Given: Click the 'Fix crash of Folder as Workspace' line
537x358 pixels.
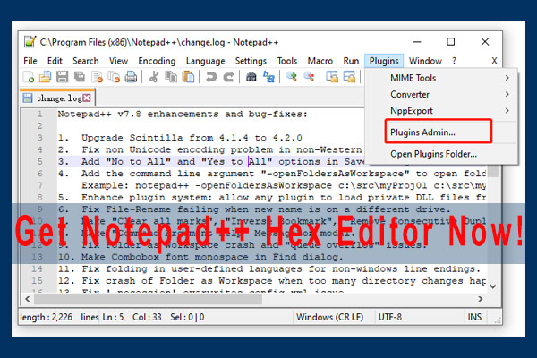Looking at the screenshot, I should click(272, 281).
